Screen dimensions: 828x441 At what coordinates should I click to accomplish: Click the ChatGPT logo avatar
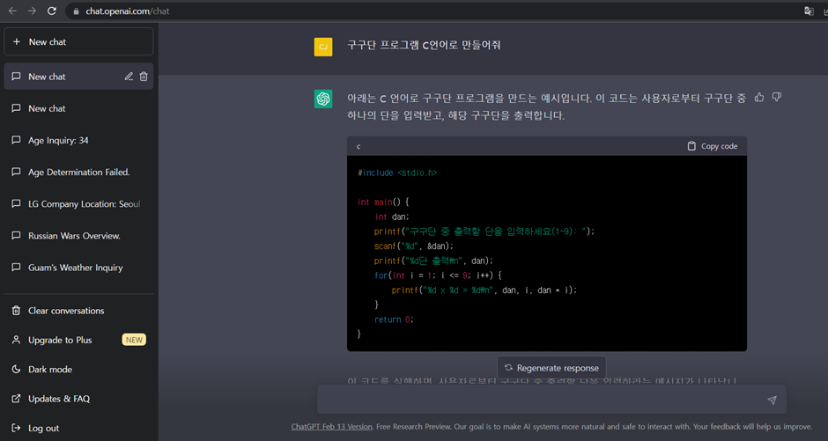coord(323,99)
